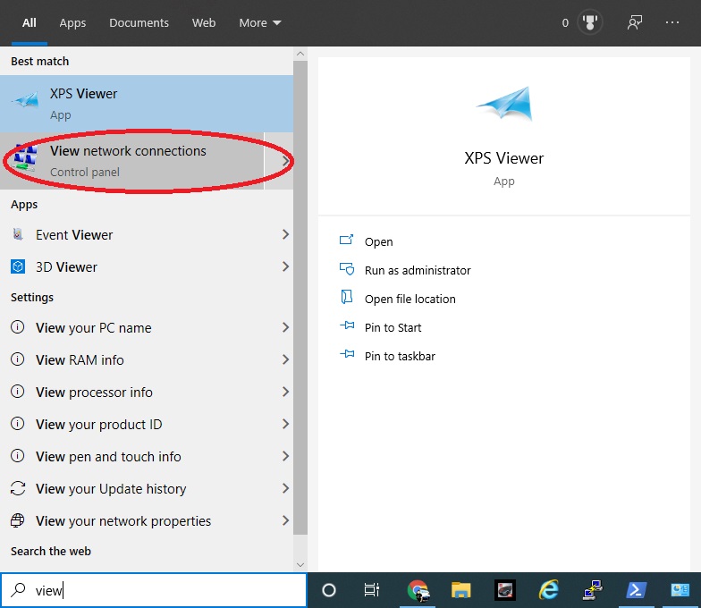Expand the View RAM info chevron
701x608 pixels.
coord(286,359)
